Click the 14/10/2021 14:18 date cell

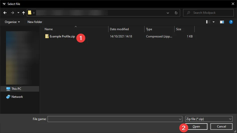[x=121, y=36]
